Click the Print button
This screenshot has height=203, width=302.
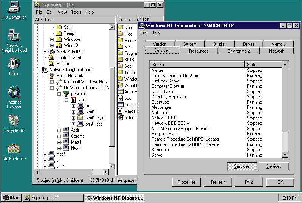(x=249, y=182)
